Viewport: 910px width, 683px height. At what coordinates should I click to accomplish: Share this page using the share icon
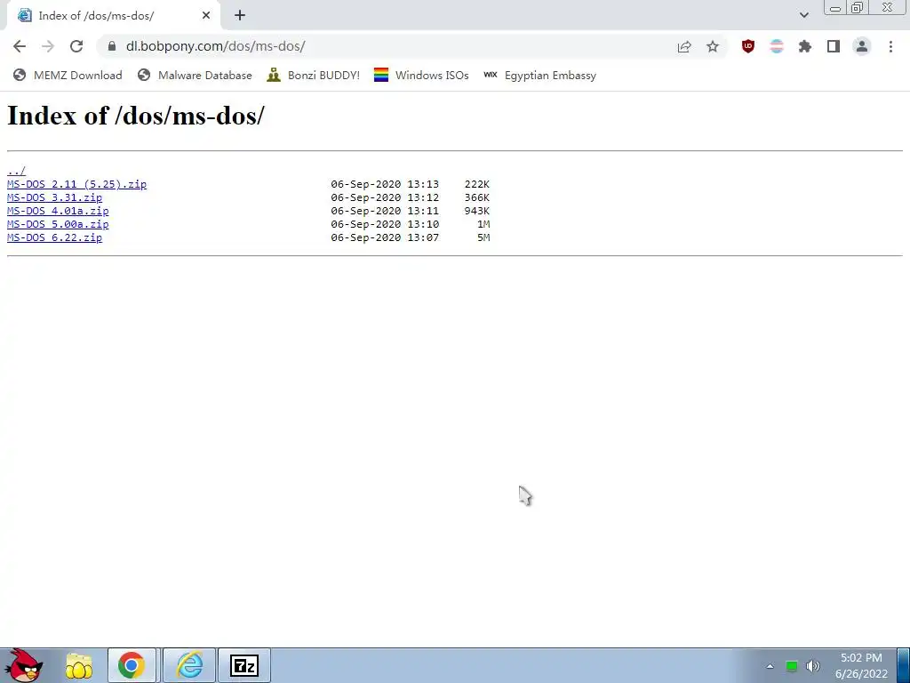pos(684,46)
